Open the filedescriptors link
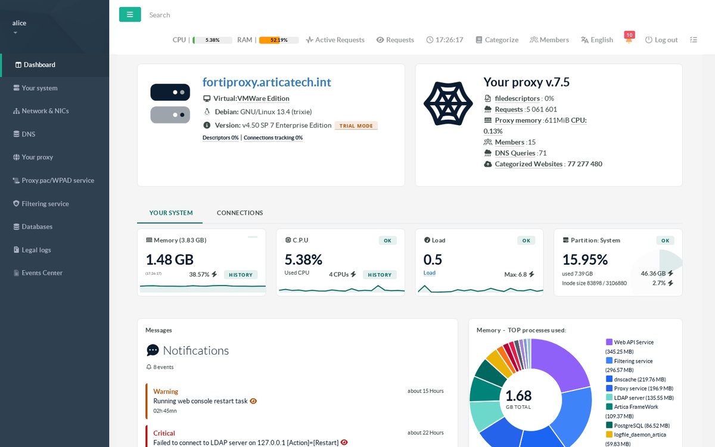 tap(517, 98)
